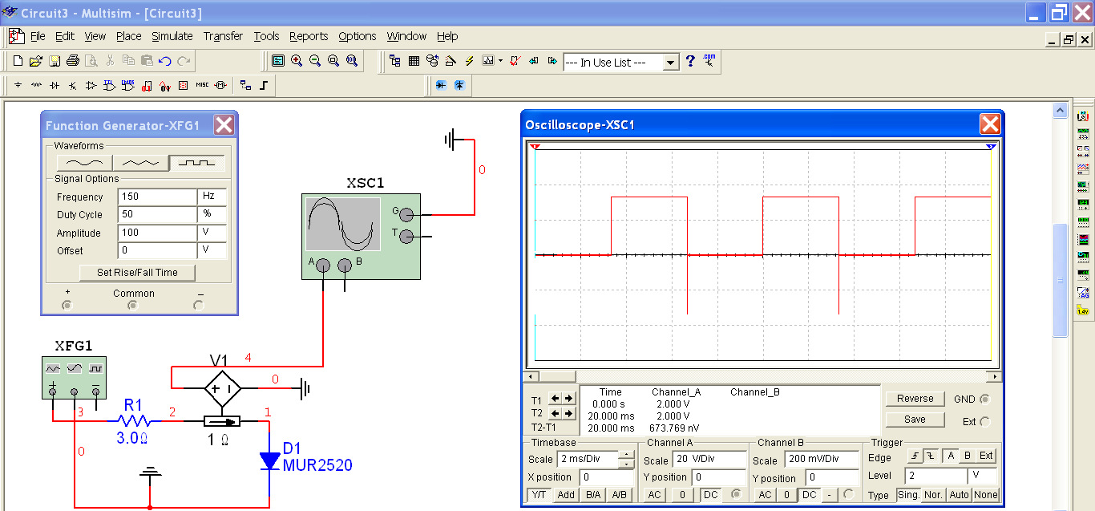Open the Transfer menu
1095x511 pixels.
coord(224,36)
